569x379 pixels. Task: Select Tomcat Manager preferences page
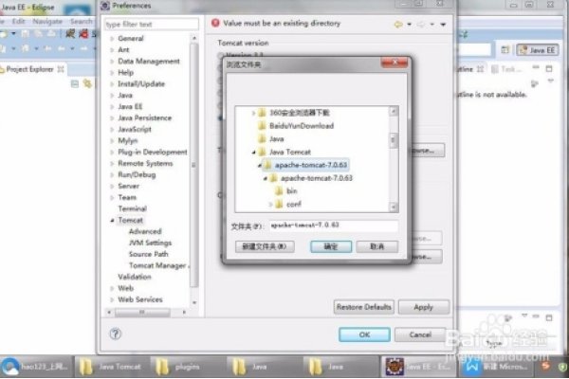click(x=156, y=265)
